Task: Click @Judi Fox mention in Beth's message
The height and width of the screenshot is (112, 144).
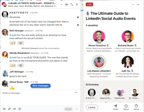Action: point(15,35)
